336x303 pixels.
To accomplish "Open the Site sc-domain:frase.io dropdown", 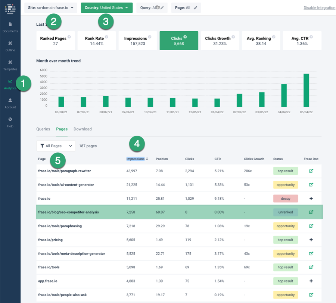I will coord(50,8).
